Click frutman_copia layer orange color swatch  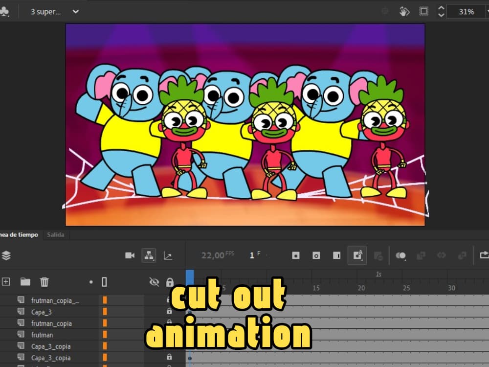click(x=105, y=323)
